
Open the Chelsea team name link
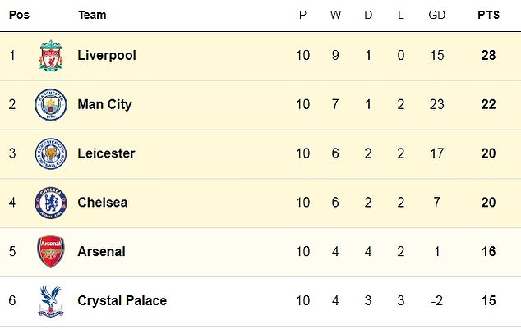103,203
